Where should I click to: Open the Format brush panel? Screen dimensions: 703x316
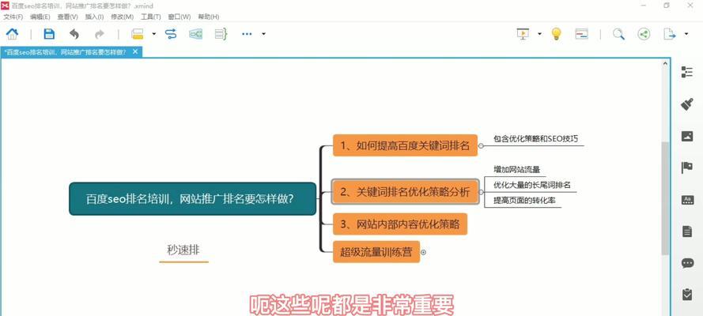pyautogui.click(x=687, y=105)
